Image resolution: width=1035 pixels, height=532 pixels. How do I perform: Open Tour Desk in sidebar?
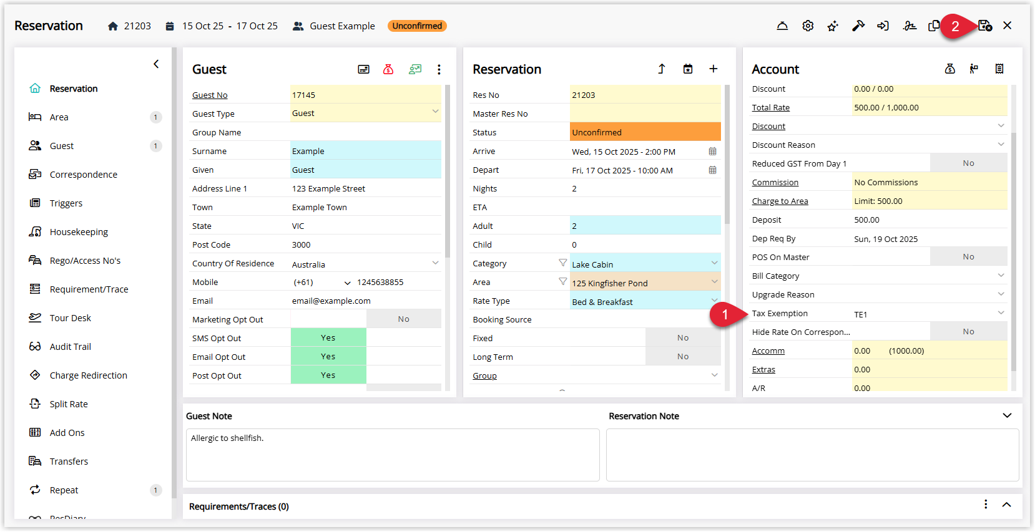click(70, 318)
